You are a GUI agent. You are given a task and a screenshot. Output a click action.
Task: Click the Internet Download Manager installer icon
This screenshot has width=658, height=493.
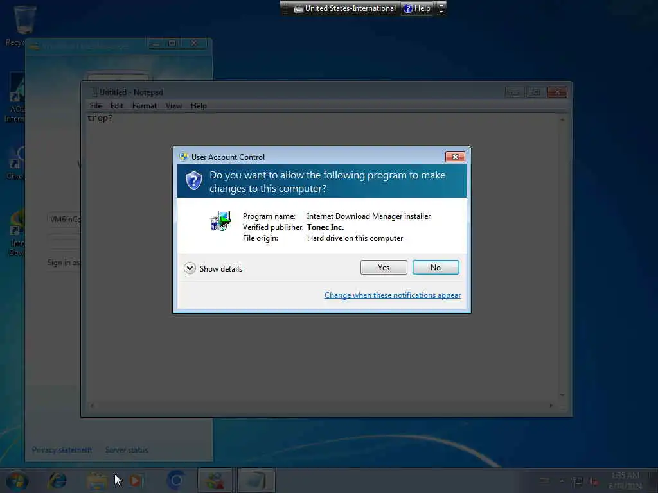[x=220, y=221]
